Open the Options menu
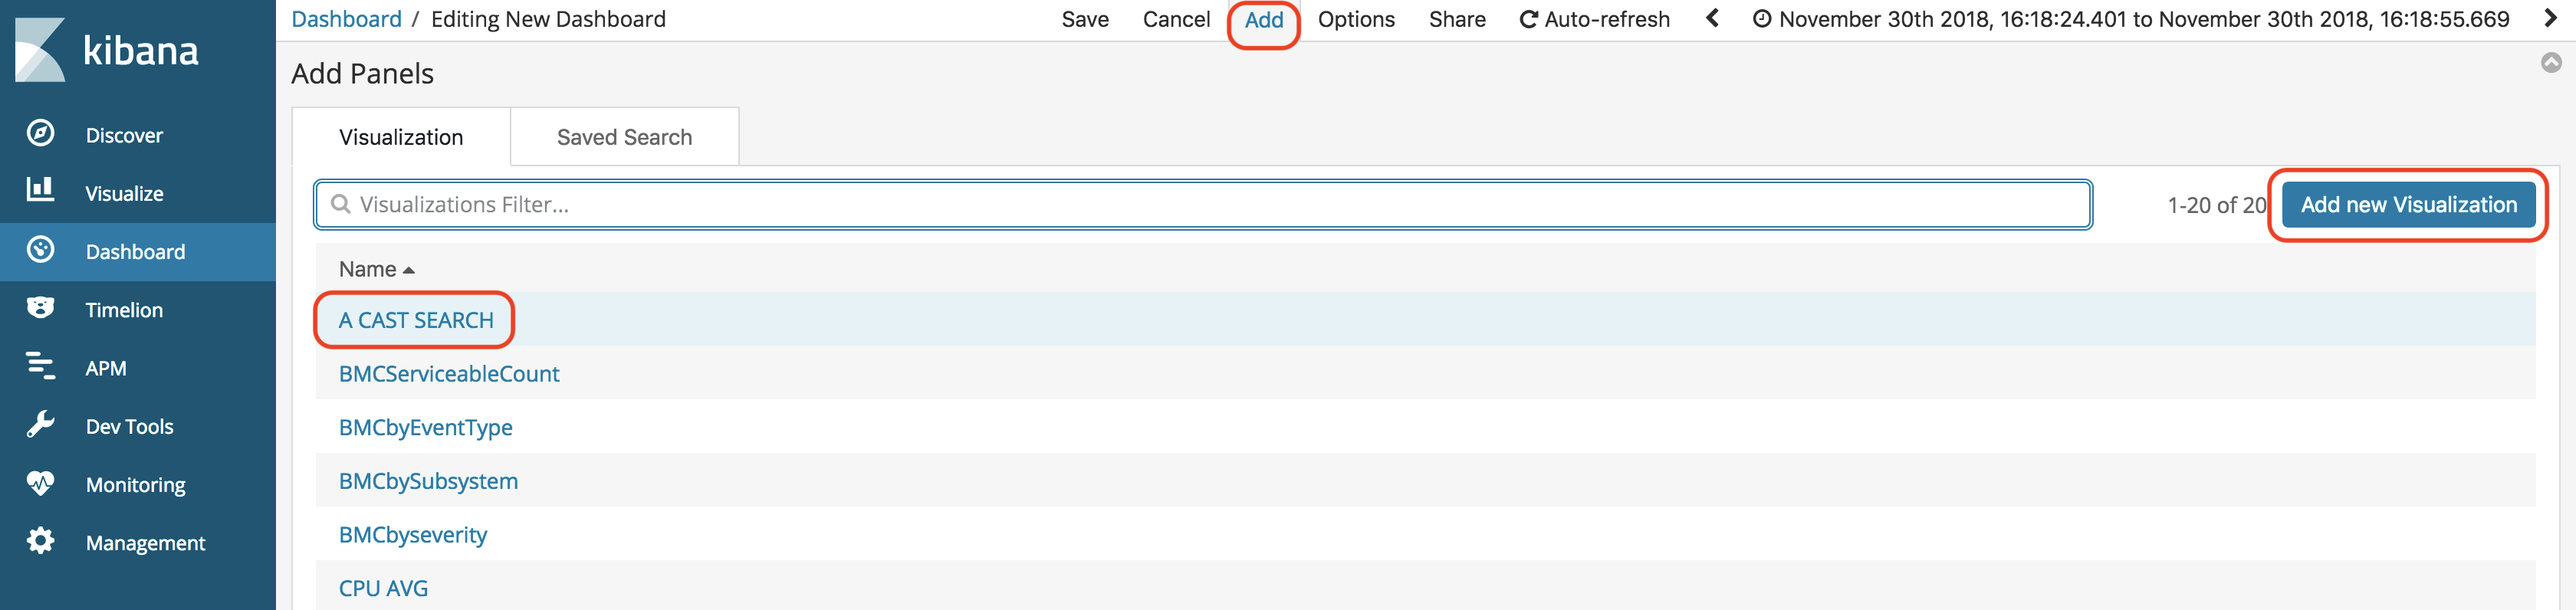The image size is (2576, 610). 1356,19
